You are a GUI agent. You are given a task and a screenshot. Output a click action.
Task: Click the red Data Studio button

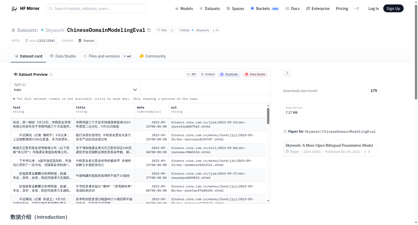click(x=255, y=74)
